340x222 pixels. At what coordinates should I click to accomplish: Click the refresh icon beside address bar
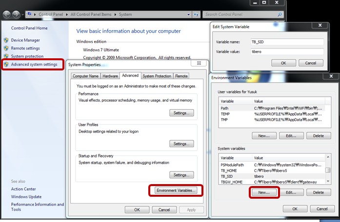196,15
